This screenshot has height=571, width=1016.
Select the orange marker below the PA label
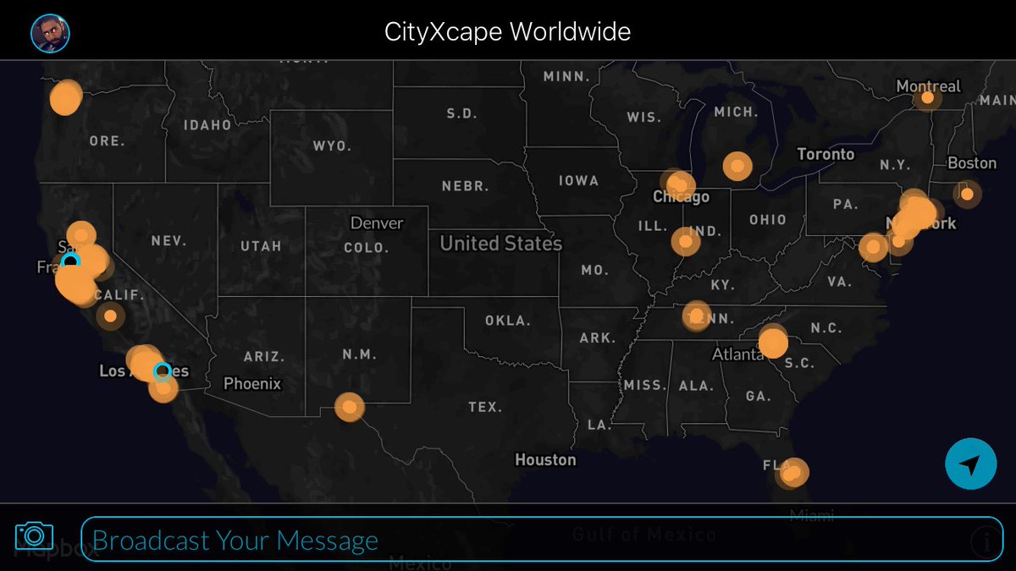873,247
